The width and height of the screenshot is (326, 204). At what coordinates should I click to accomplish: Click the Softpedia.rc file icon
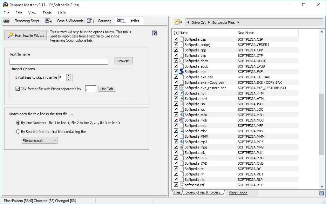[181, 168]
